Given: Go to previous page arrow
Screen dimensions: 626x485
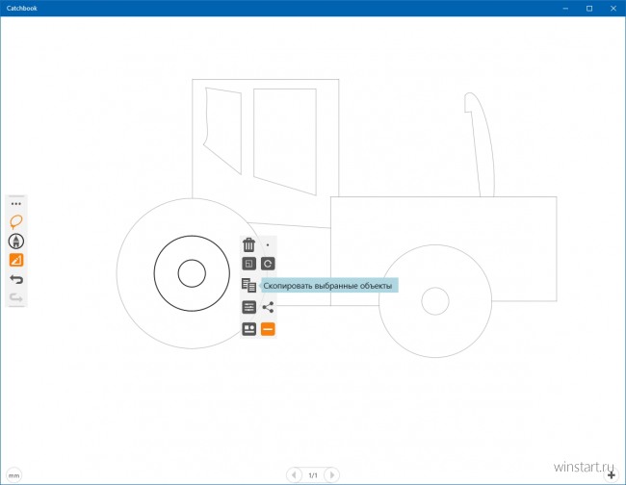Looking at the screenshot, I should point(295,475).
